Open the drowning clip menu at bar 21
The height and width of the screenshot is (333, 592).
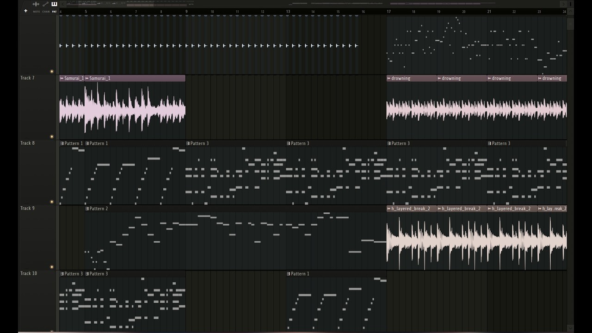489,78
